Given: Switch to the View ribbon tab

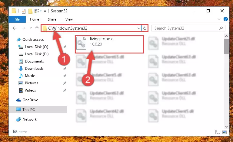Looking at the screenshot, I should (x=69, y=19).
